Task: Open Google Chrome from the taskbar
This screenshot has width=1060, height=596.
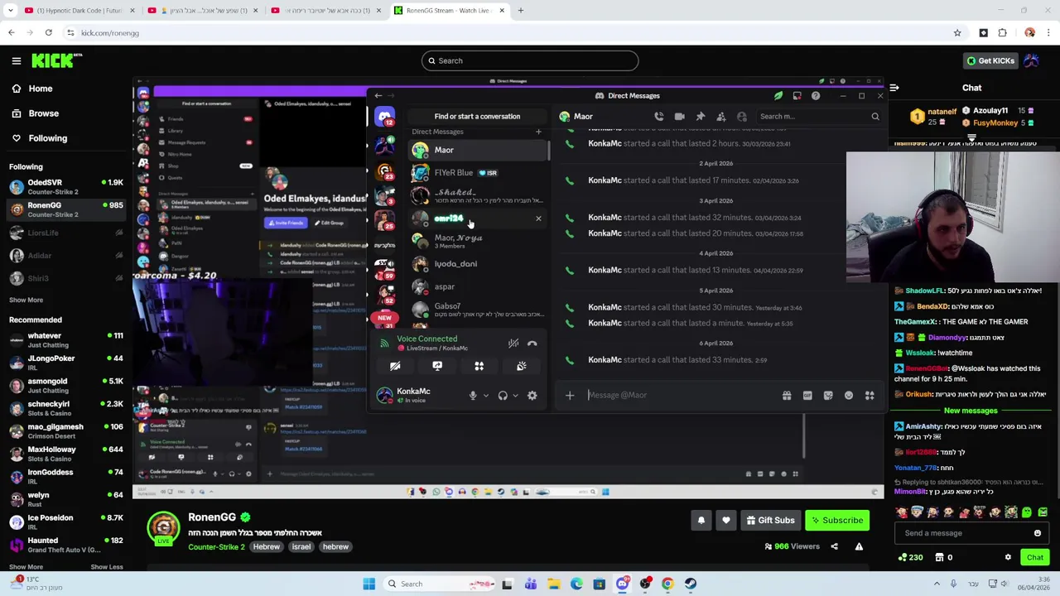Action: [667, 584]
